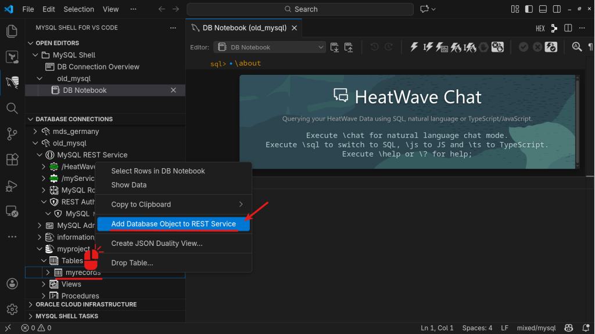Click the split editor icon
The height and width of the screenshot is (334, 595).
tap(568, 28)
